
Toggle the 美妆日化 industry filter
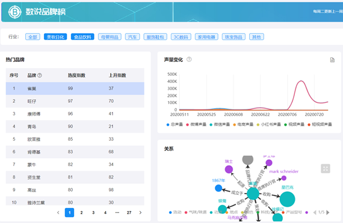pyautogui.click(x=55, y=37)
